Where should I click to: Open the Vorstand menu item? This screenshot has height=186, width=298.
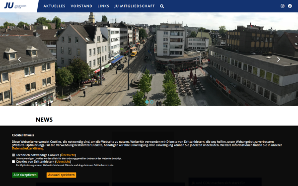coord(81,6)
